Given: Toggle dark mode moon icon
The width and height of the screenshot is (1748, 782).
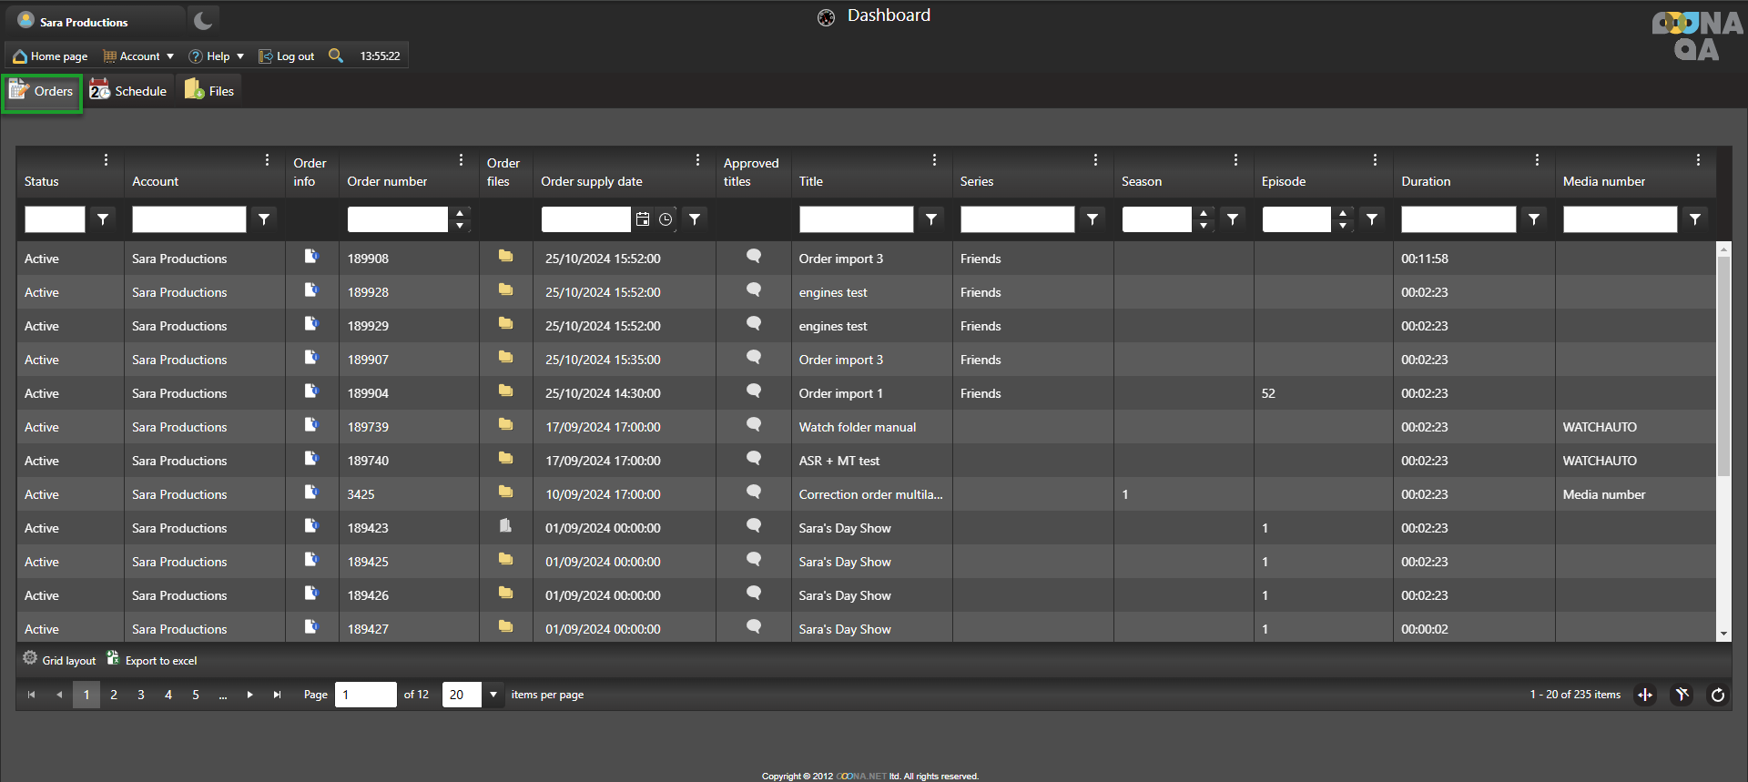Looking at the screenshot, I should 203,20.
